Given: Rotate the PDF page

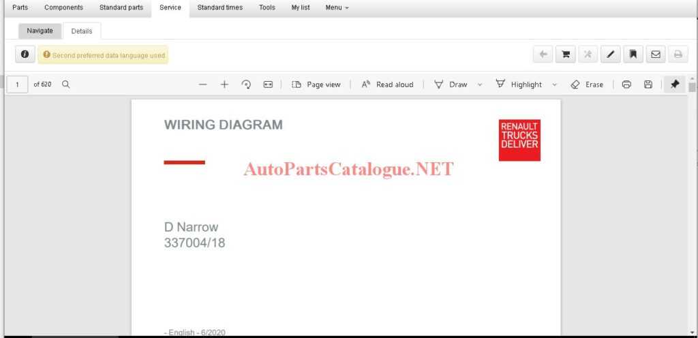Looking at the screenshot, I should (246, 84).
